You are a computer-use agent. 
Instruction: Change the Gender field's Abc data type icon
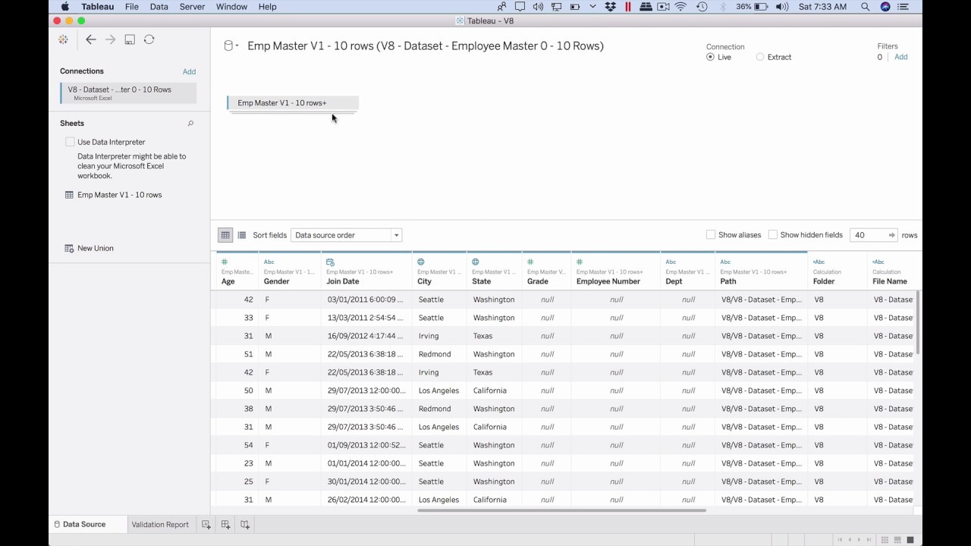(269, 262)
